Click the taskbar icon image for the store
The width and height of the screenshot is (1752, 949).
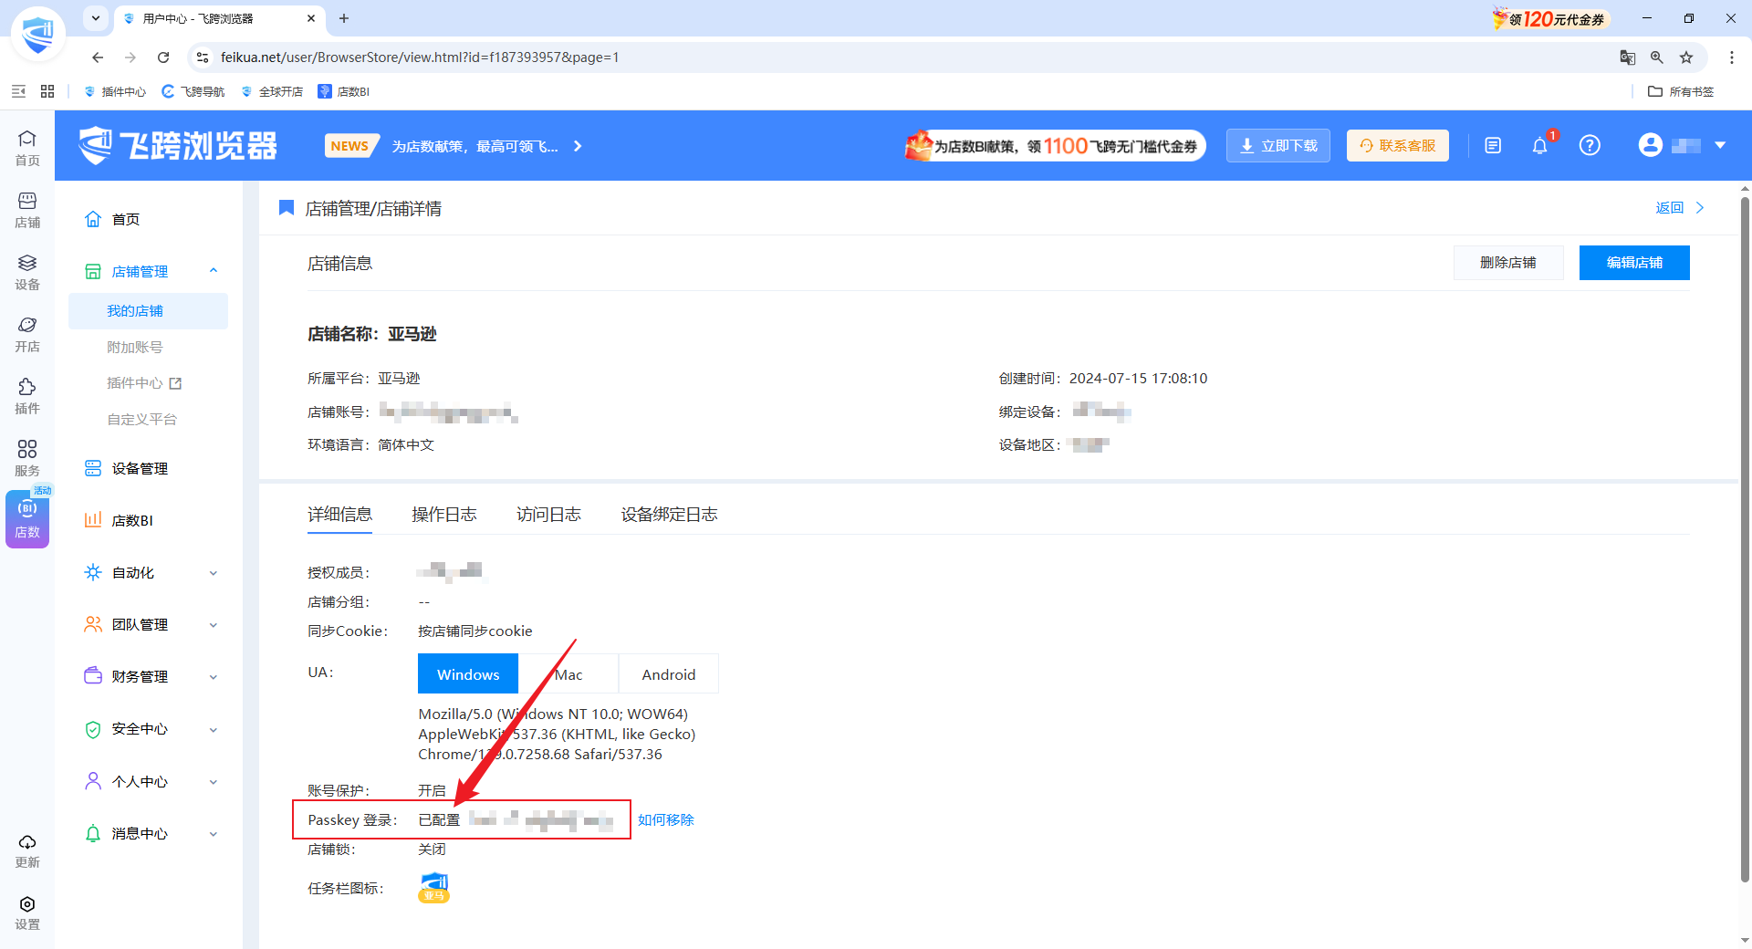(434, 887)
